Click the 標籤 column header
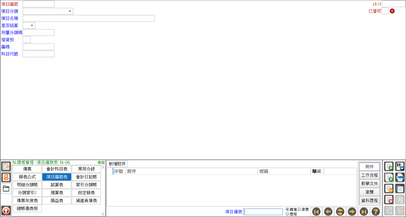 284,171
